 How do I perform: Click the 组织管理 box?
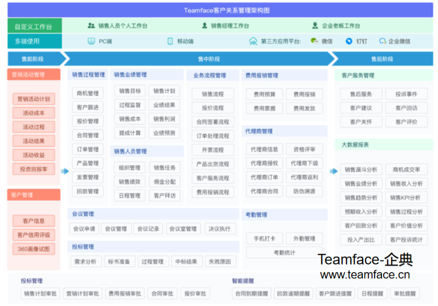click(x=130, y=168)
